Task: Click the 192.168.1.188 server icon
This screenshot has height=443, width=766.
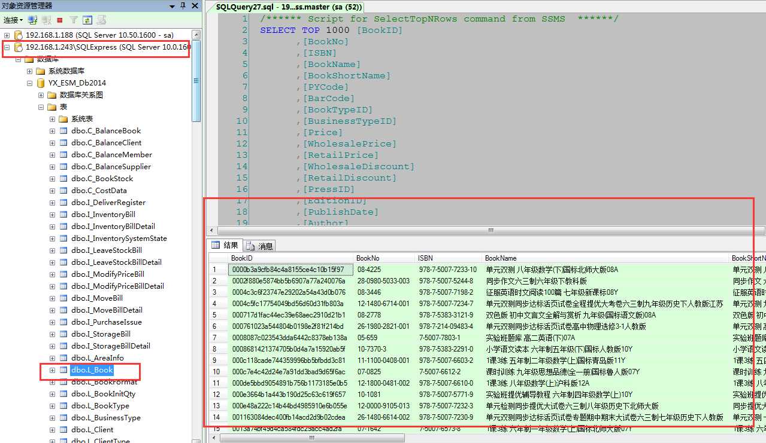Action: 18,35
